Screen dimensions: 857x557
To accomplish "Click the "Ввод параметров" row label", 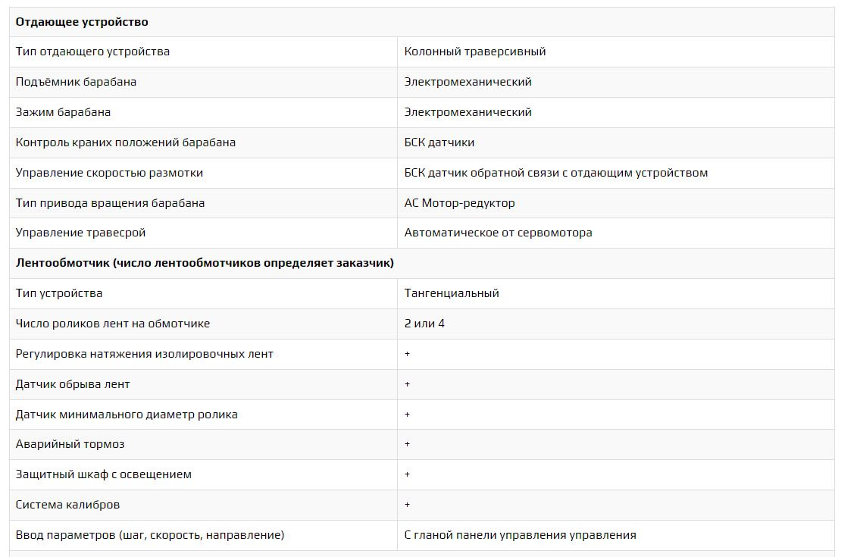I will 150,535.
